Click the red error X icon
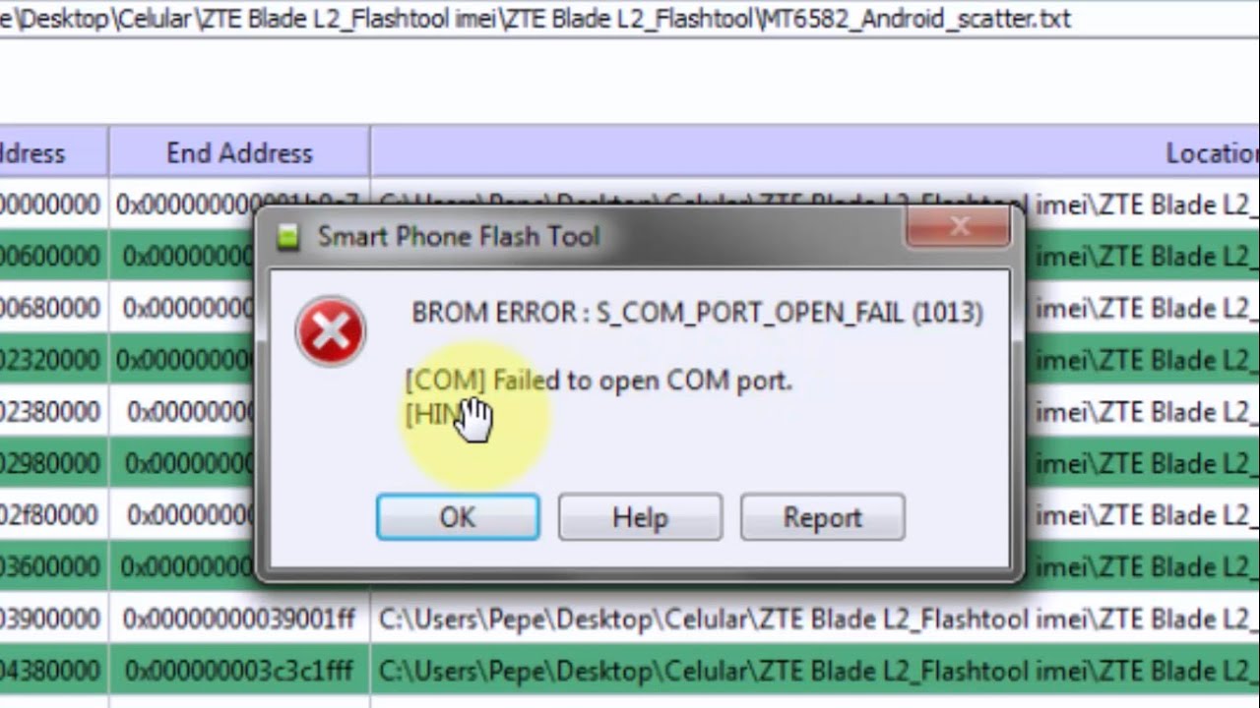Image resolution: width=1260 pixels, height=708 pixels. click(331, 331)
